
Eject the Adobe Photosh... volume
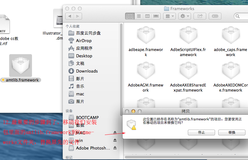[x=115, y=148]
